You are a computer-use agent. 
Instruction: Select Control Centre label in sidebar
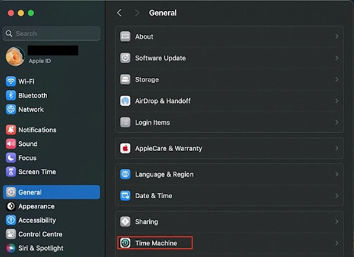click(x=40, y=234)
